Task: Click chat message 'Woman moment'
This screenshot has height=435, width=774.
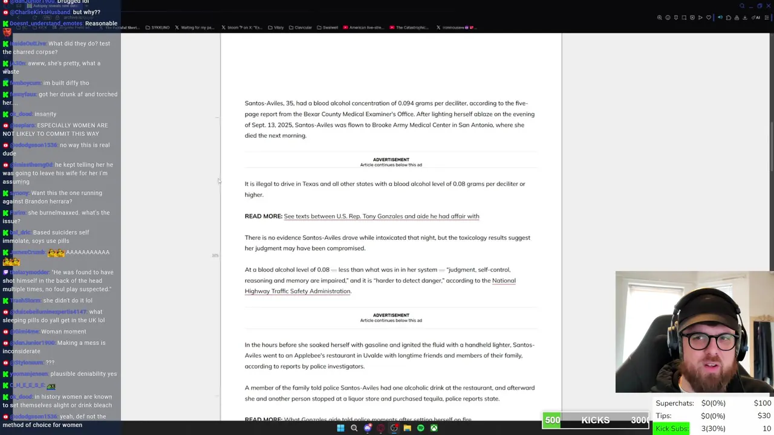Action: point(63,332)
